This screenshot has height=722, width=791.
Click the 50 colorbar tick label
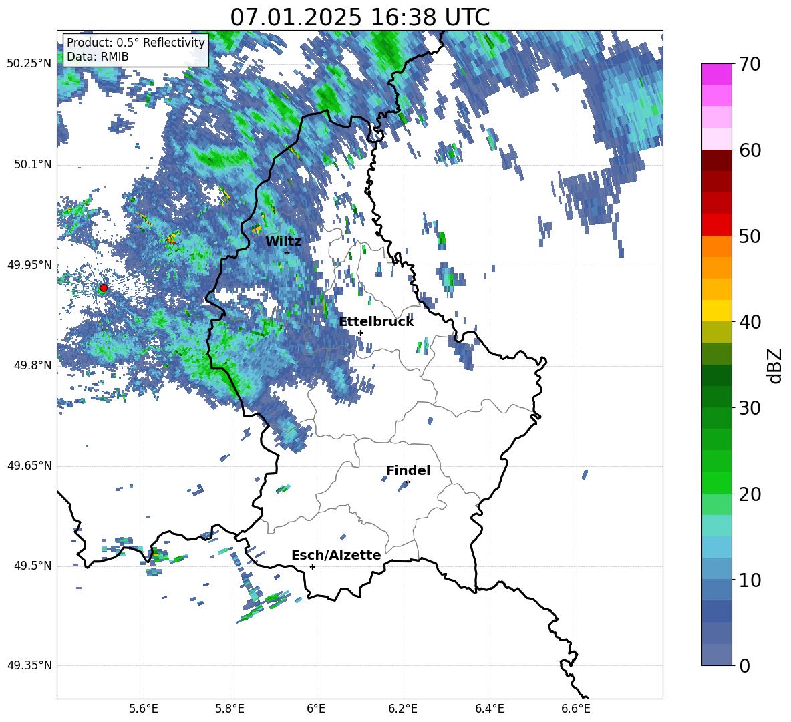750,236
